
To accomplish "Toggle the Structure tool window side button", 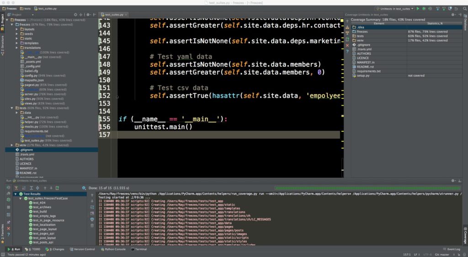I will click(x=2, y=46).
